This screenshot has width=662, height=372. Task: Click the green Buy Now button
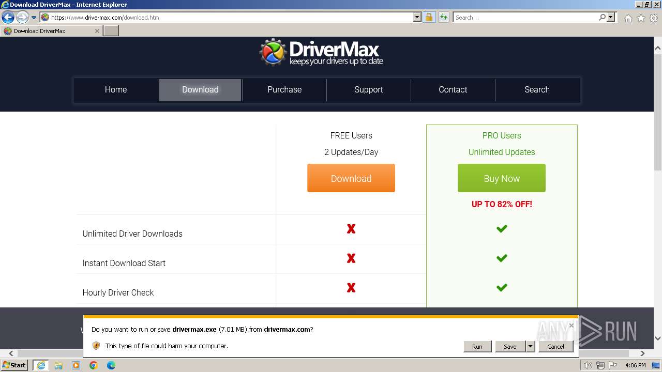pyautogui.click(x=502, y=178)
